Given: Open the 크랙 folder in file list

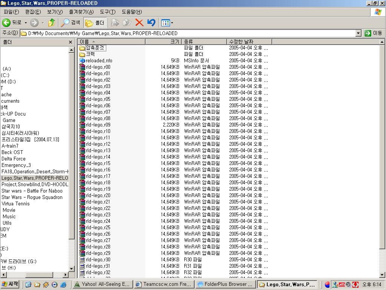Looking at the screenshot, I should [90, 54].
